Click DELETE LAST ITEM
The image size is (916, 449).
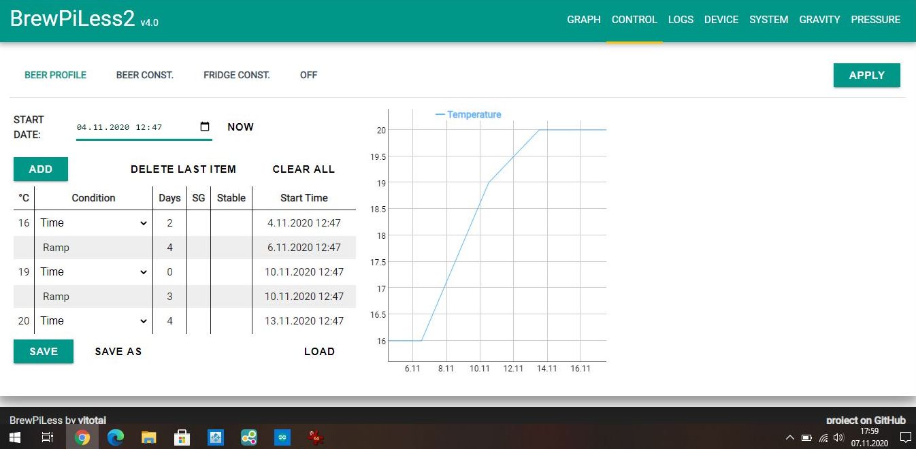coord(183,169)
